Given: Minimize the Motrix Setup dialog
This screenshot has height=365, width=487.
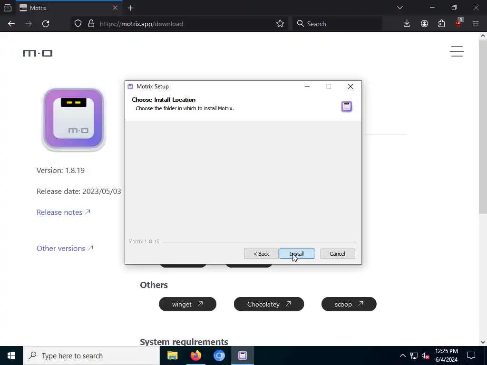Looking at the screenshot, I should 307,86.
